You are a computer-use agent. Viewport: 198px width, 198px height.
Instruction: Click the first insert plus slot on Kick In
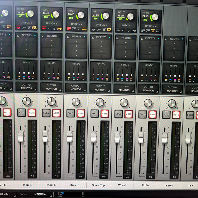[x=77, y=41]
